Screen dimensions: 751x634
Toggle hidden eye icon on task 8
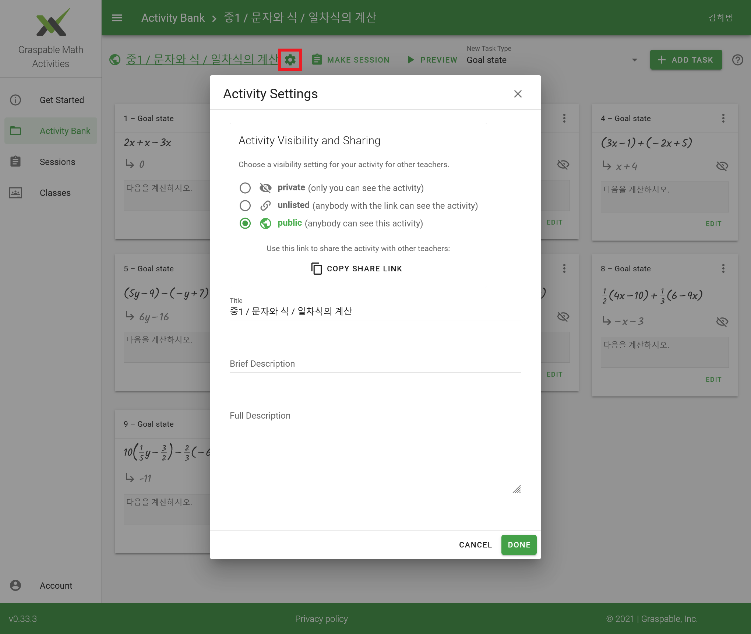722,322
